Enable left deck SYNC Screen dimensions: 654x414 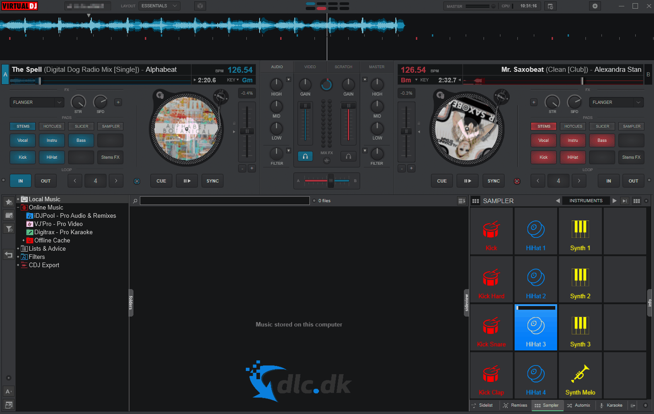[x=213, y=181]
